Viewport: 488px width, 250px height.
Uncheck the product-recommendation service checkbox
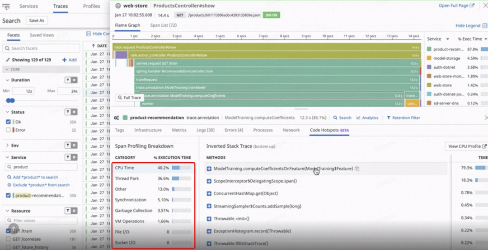click(x=9, y=195)
